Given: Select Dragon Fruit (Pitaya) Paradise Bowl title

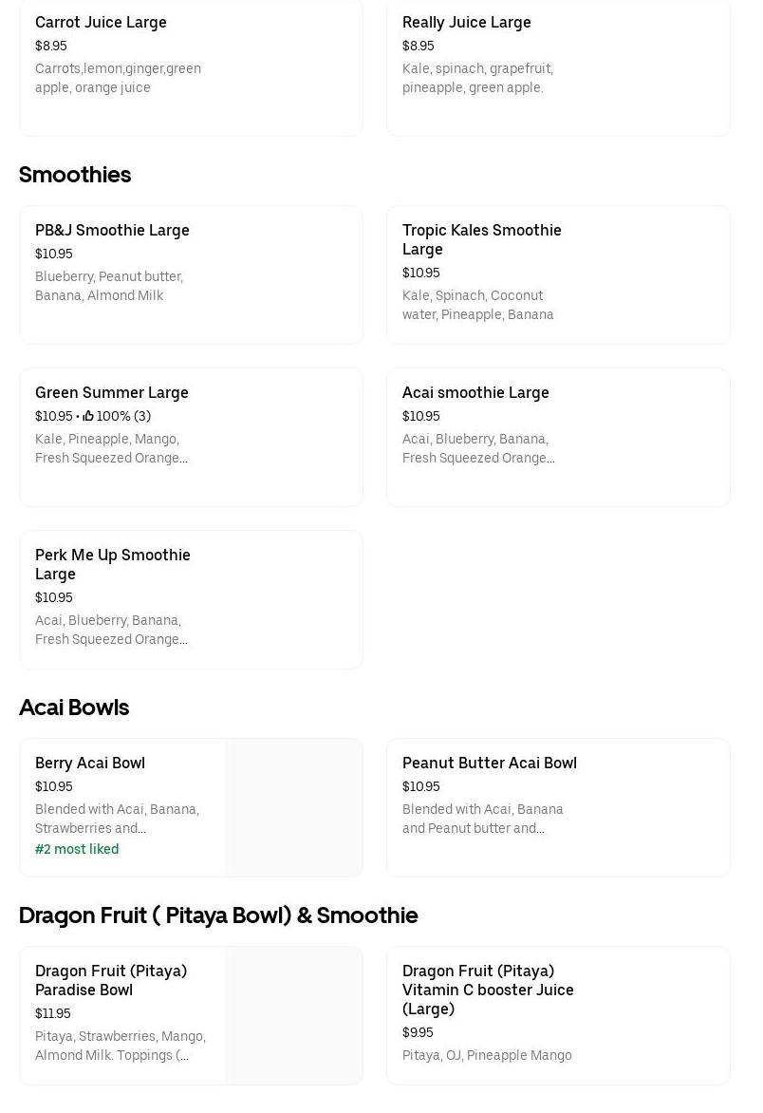Looking at the screenshot, I should point(111,980).
